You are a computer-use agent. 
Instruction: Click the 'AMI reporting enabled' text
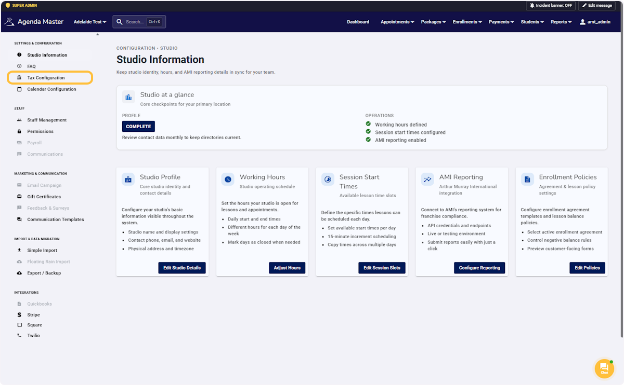coord(400,140)
